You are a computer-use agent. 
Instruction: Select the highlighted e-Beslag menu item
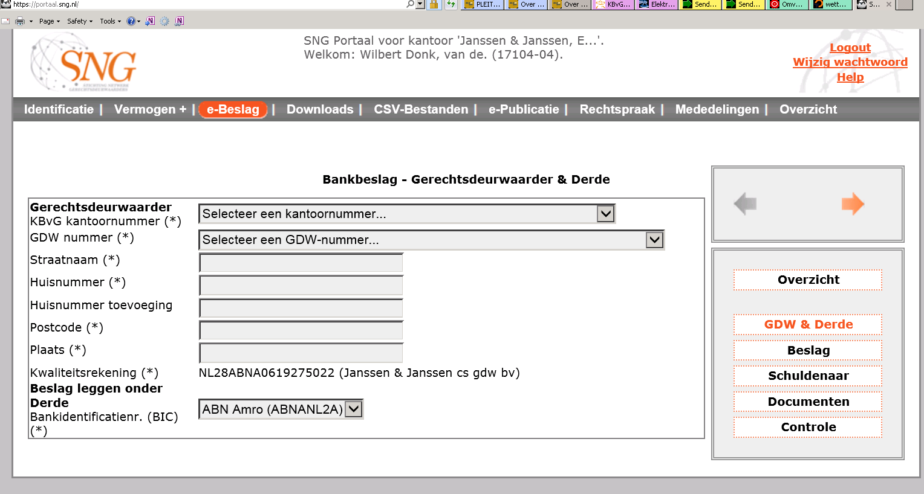(233, 109)
